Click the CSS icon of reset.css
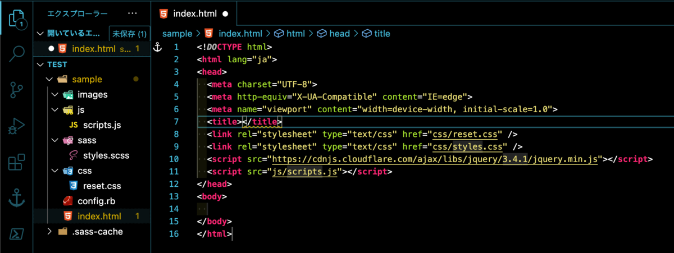The width and height of the screenshot is (674, 253). pyautogui.click(x=73, y=186)
